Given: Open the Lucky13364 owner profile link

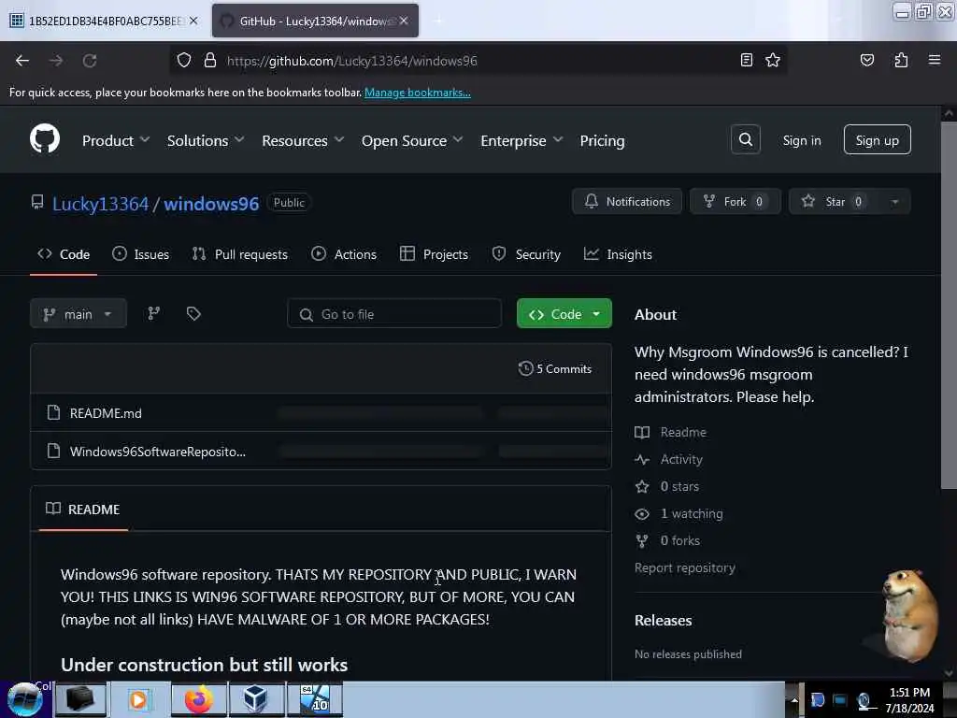Looking at the screenshot, I should click(100, 203).
